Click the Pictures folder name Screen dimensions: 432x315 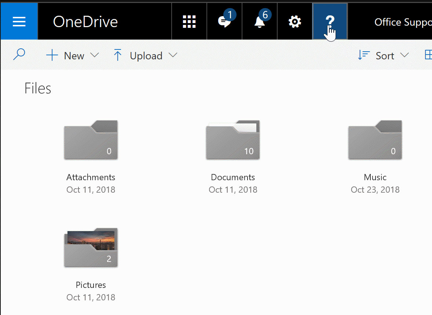[x=91, y=285]
